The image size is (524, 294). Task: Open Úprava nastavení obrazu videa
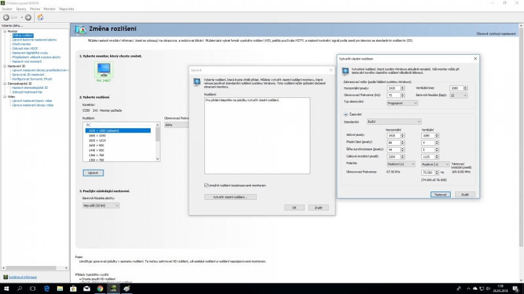[x=33, y=105]
